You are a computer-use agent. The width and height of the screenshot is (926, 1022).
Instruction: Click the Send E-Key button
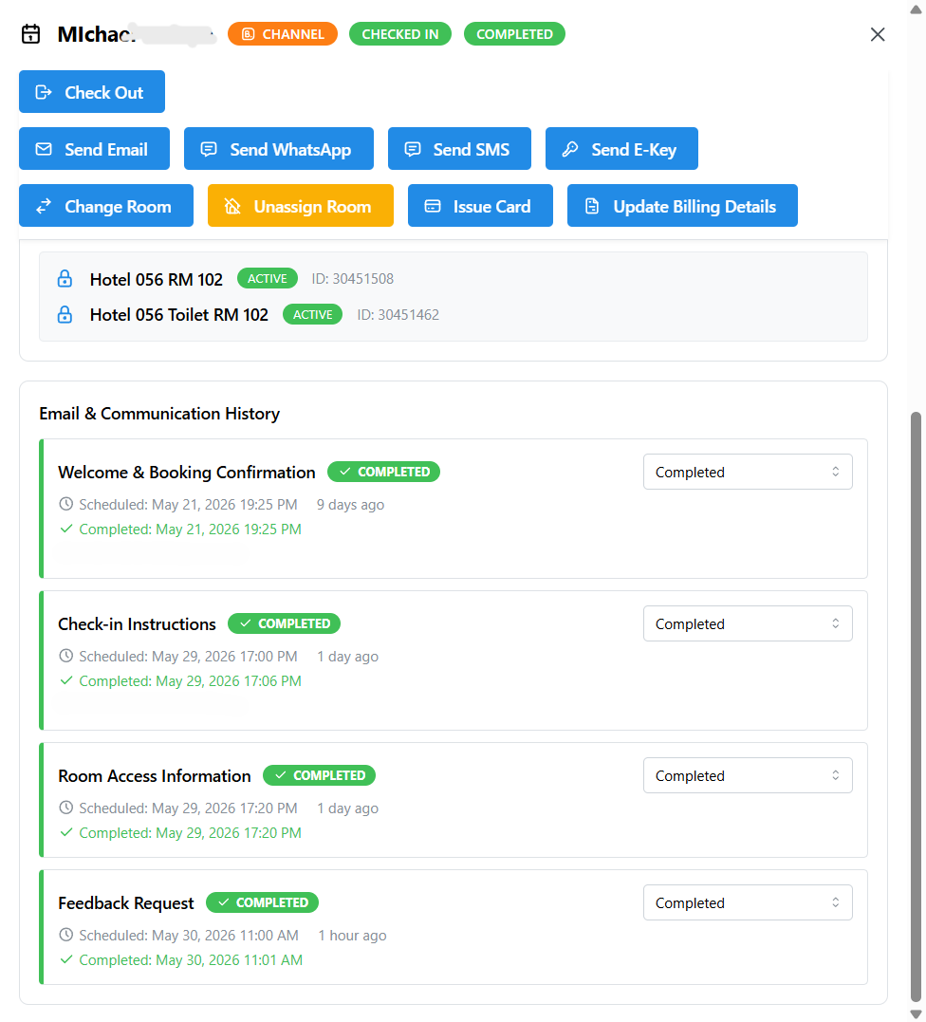621,149
